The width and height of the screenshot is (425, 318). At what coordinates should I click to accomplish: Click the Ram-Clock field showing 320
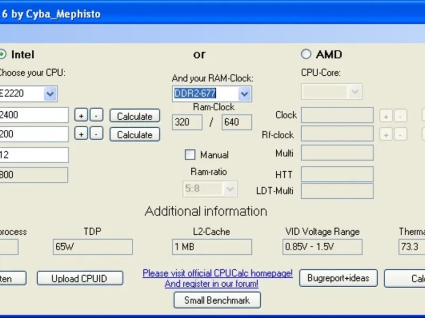pyautogui.click(x=187, y=122)
